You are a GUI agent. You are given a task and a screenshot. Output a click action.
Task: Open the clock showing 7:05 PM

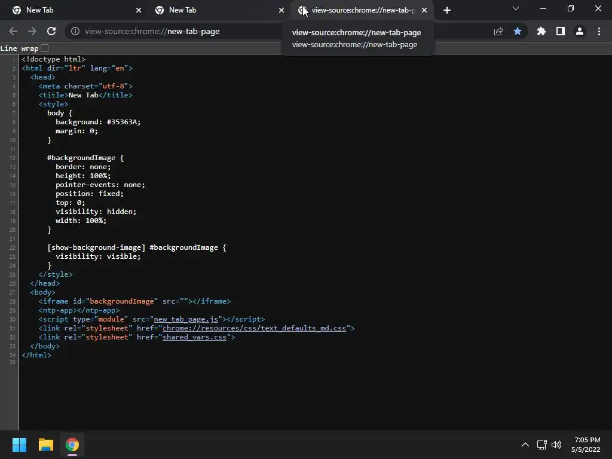point(586,445)
